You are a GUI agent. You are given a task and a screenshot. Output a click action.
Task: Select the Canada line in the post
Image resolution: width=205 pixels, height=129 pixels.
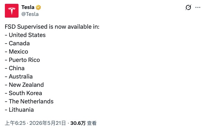click(17, 43)
